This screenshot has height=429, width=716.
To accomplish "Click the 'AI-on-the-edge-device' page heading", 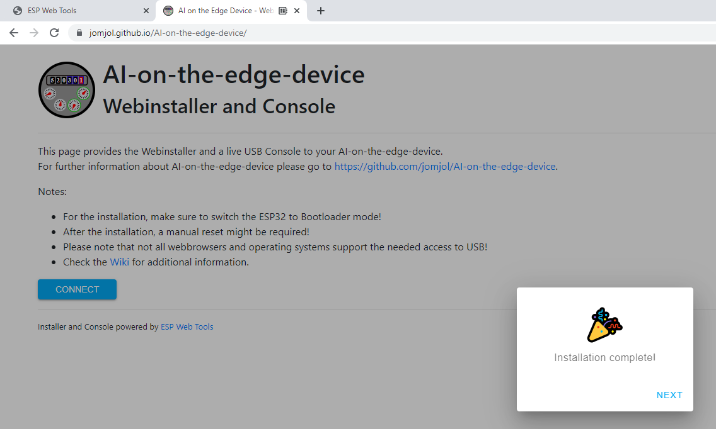I will tap(234, 74).
